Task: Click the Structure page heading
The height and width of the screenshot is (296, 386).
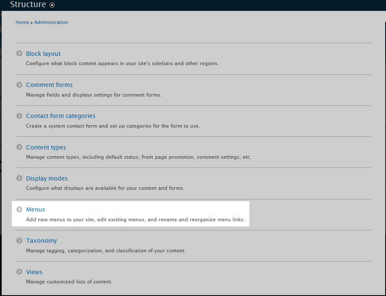Action: click(x=28, y=5)
